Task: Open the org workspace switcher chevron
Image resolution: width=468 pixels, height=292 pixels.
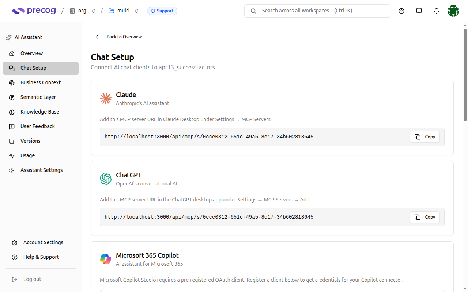Action: pyautogui.click(x=94, y=11)
